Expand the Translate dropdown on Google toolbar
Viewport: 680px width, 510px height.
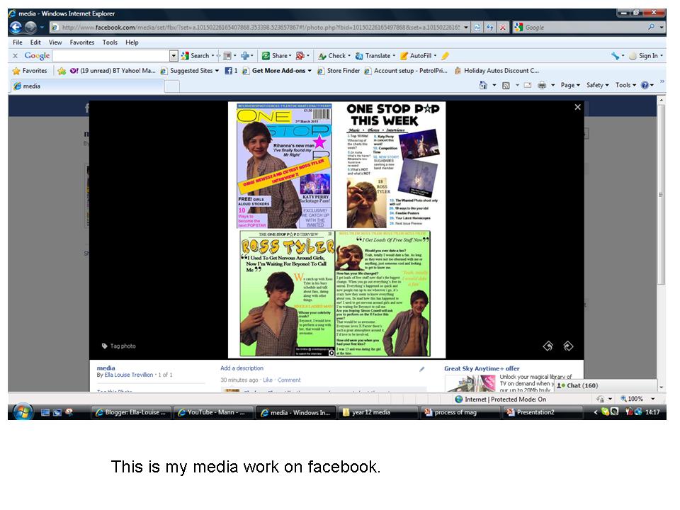[394, 55]
